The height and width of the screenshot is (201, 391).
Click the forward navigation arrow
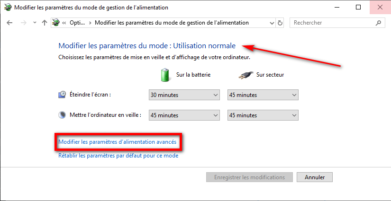click(x=24, y=23)
